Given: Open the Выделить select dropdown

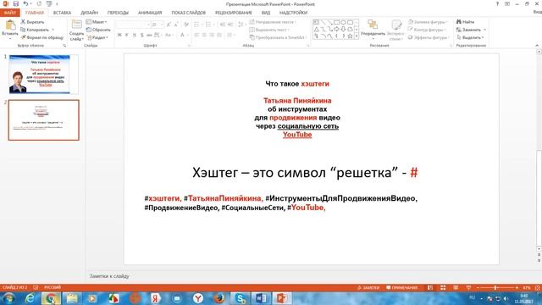Looking at the screenshot, I should (470, 37).
